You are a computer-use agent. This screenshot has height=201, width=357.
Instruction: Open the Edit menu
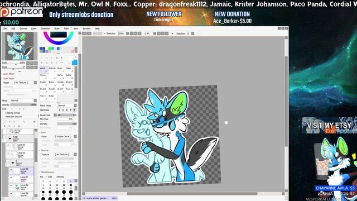(13, 28)
